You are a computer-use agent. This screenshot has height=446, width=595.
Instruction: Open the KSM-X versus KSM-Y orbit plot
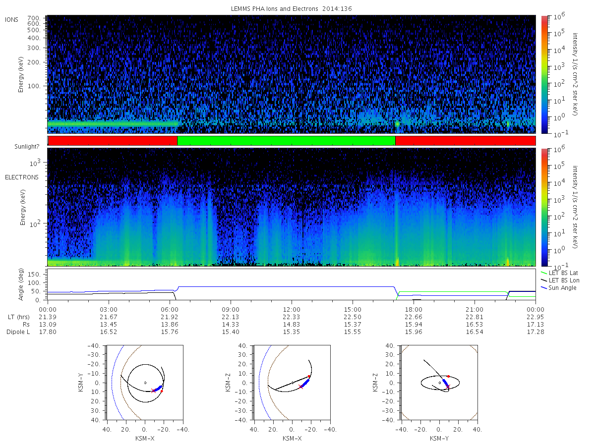point(144,383)
